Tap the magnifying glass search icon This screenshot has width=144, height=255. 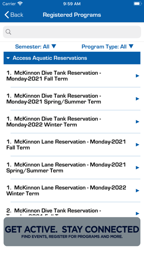click(x=8, y=32)
